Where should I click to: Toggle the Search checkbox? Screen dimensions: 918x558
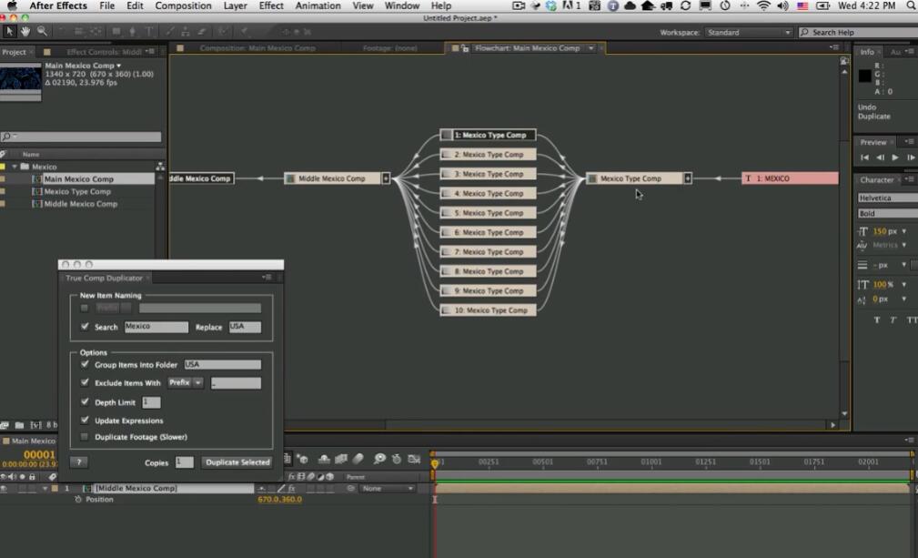[x=85, y=326]
